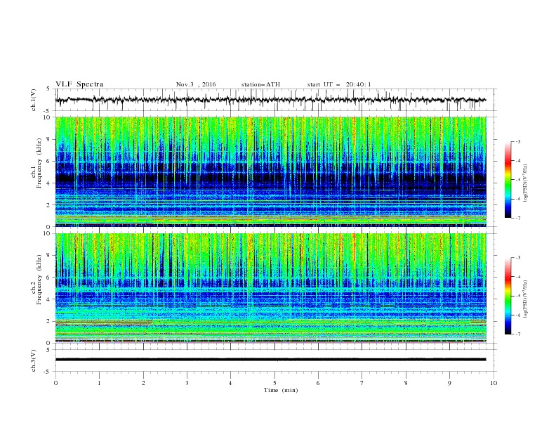Select ch.2 "Frequency (kHz)" axis label
Viewport: 556px width, 430px height.
(39, 280)
